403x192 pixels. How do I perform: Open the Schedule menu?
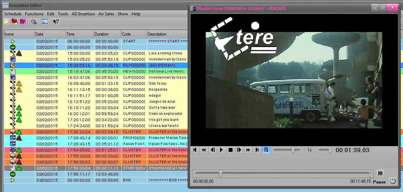13,14
